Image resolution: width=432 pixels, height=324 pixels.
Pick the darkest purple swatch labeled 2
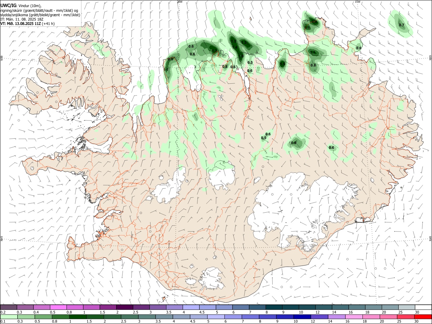(124, 307)
